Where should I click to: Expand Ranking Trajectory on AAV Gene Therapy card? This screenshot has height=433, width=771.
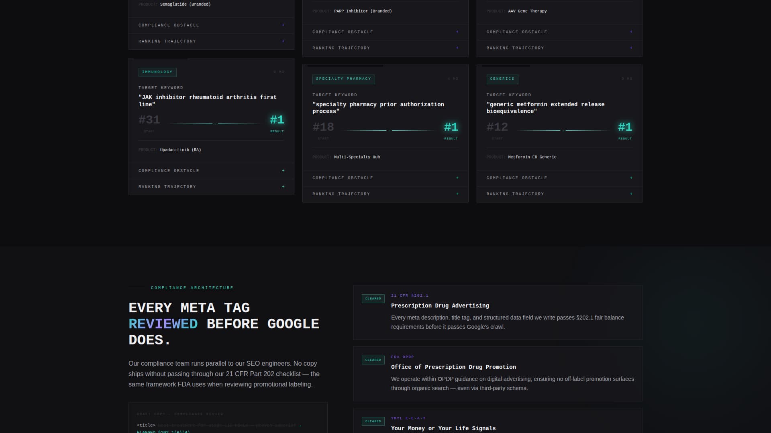pyautogui.click(x=559, y=48)
